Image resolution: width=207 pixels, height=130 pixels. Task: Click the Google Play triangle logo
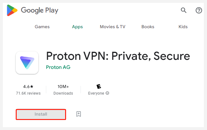pos(12,10)
